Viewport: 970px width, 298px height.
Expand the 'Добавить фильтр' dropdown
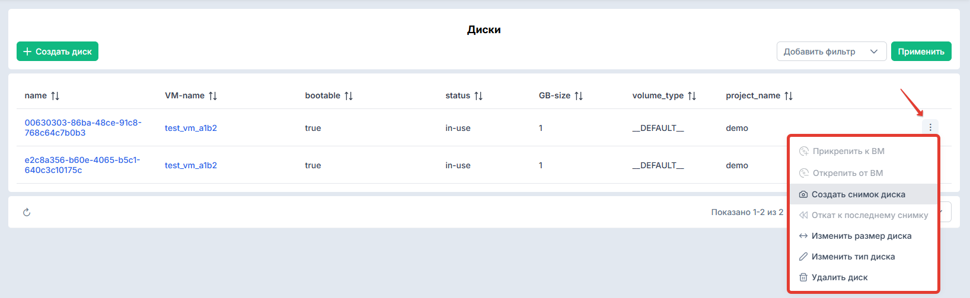click(831, 52)
